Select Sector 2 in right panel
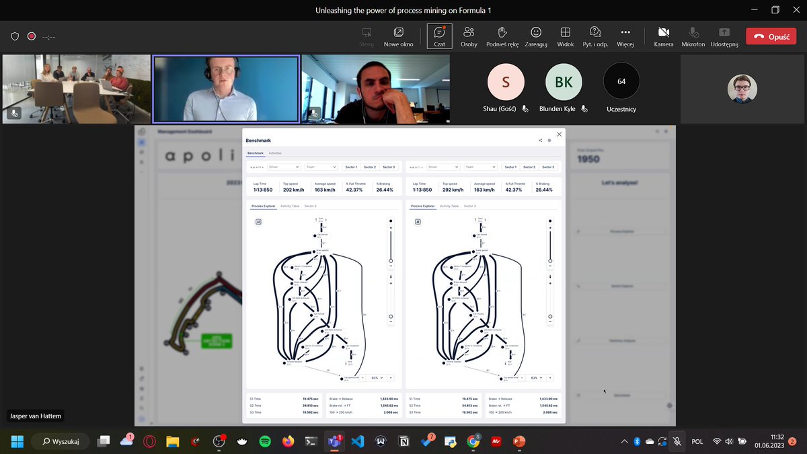807x454 pixels. [529, 167]
